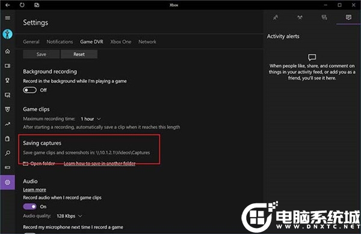Image resolution: width=361 pixels, height=234 pixels.
Task: Switch to the Network tab
Action: coord(147,42)
